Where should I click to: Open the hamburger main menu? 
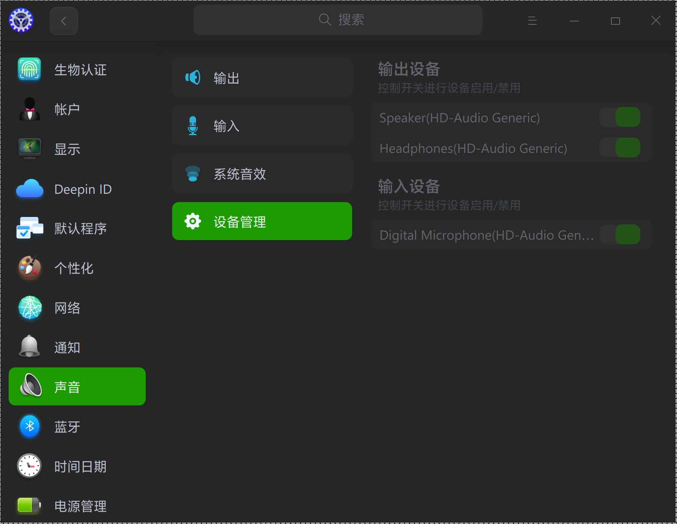[532, 21]
